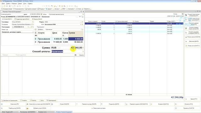
Task: Open the ККМ field dropdown arrow
Action: [x=81, y=24]
